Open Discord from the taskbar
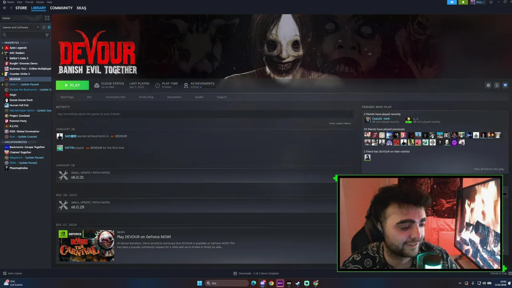Viewport: 512px width, 288px height. pyautogui.click(x=263, y=283)
